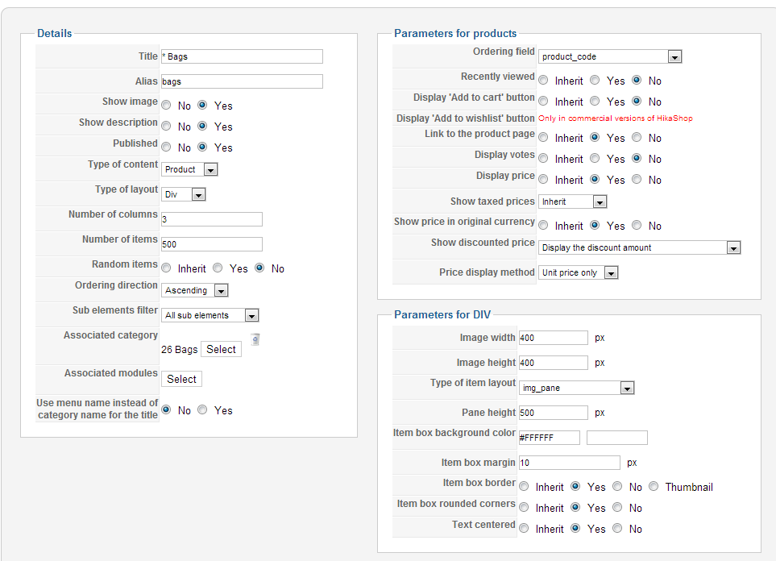Choose Inherit for Random items
776x561 pixels.
click(x=166, y=268)
